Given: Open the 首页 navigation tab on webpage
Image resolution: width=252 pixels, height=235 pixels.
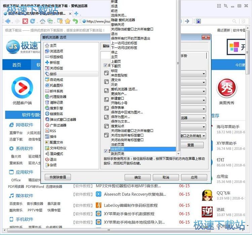Looking at the screenshot, I should pyautogui.click(x=17, y=65).
